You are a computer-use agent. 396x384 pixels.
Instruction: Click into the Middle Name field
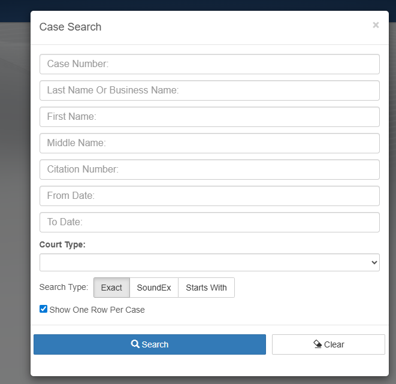coord(209,143)
